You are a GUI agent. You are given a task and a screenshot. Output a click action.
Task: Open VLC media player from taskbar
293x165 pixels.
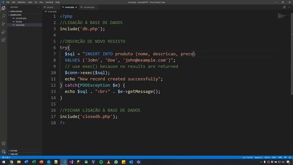pos(109,162)
